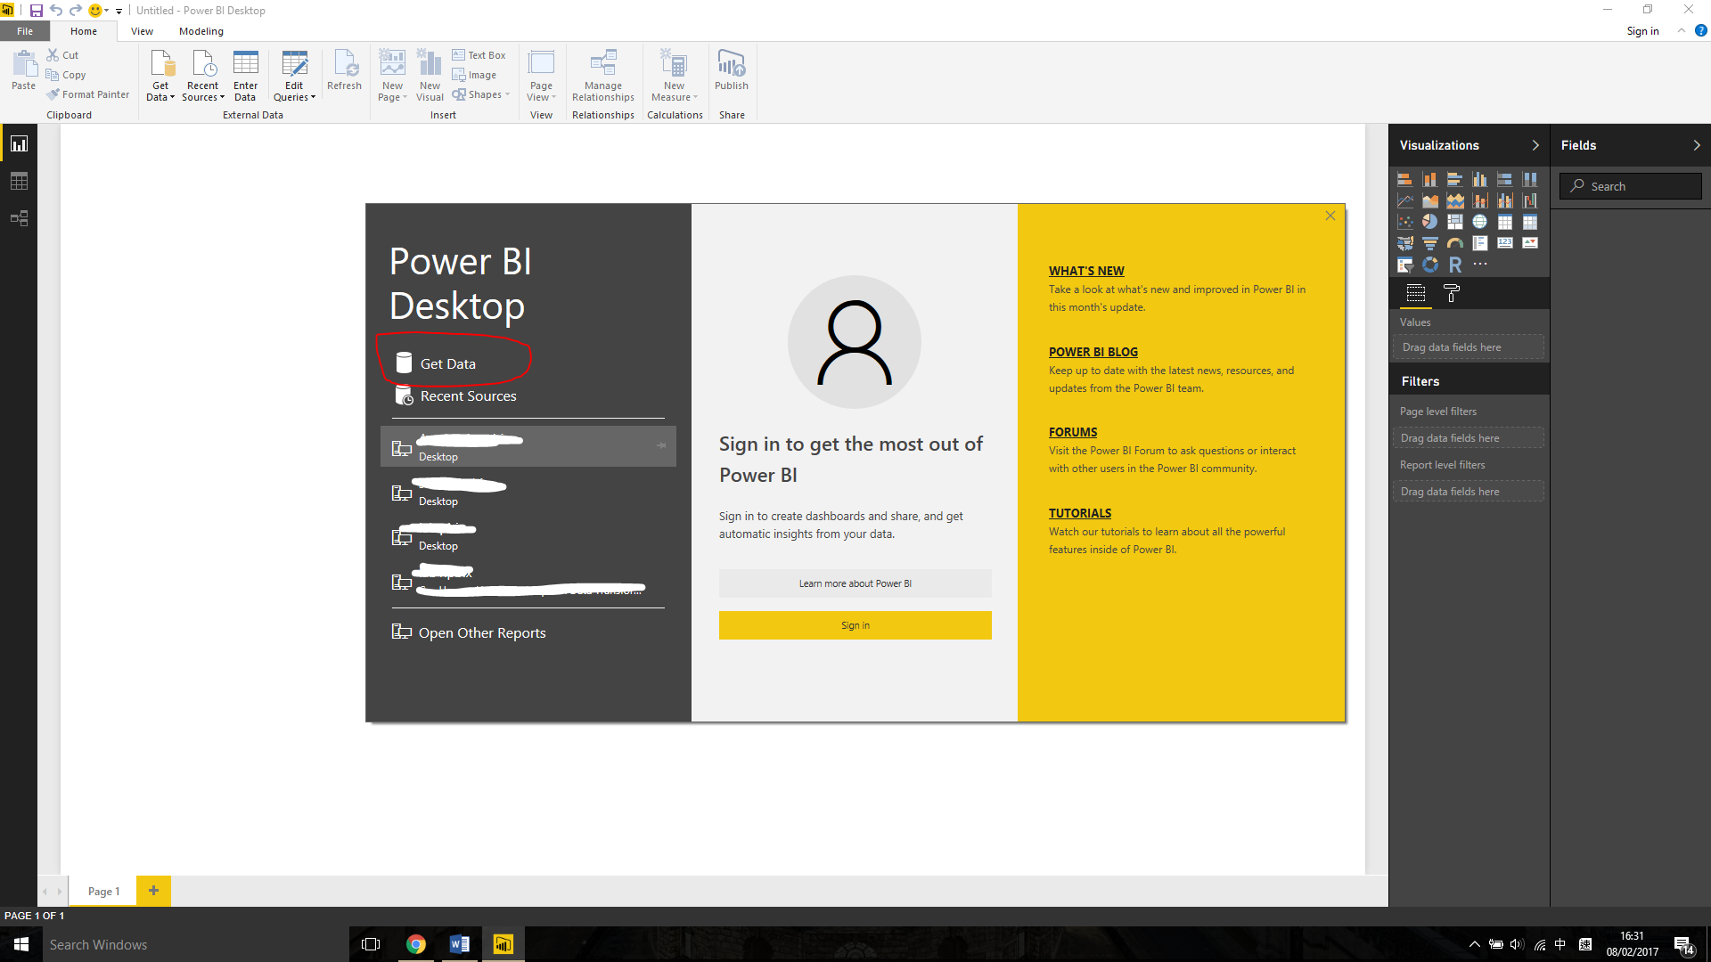Viewport: 1711px width, 962px height.
Task: Select the area chart visualization
Action: [1429, 200]
